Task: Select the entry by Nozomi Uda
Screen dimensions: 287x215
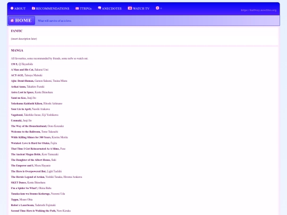Action: point(38,194)
